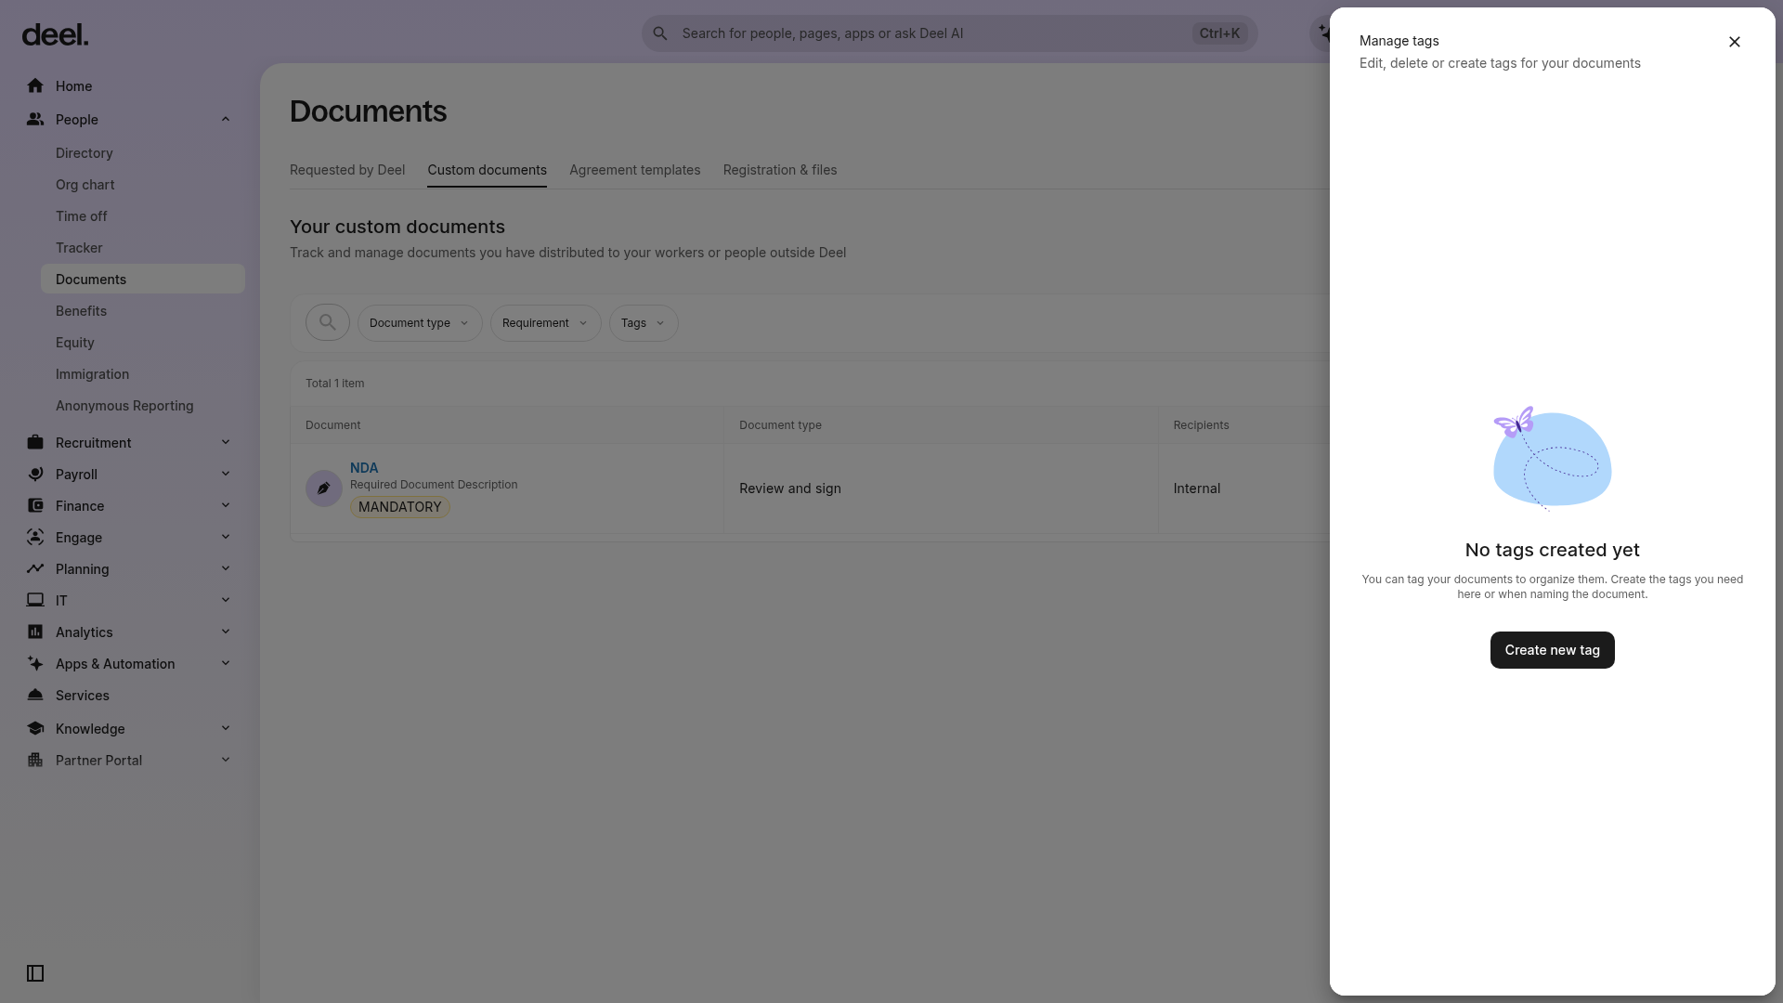Open the Requirement filter dropdown
The image size is (1783, 1003).
coord(546,323)
